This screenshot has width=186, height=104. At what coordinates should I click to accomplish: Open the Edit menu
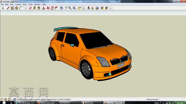tap(7, 4)
